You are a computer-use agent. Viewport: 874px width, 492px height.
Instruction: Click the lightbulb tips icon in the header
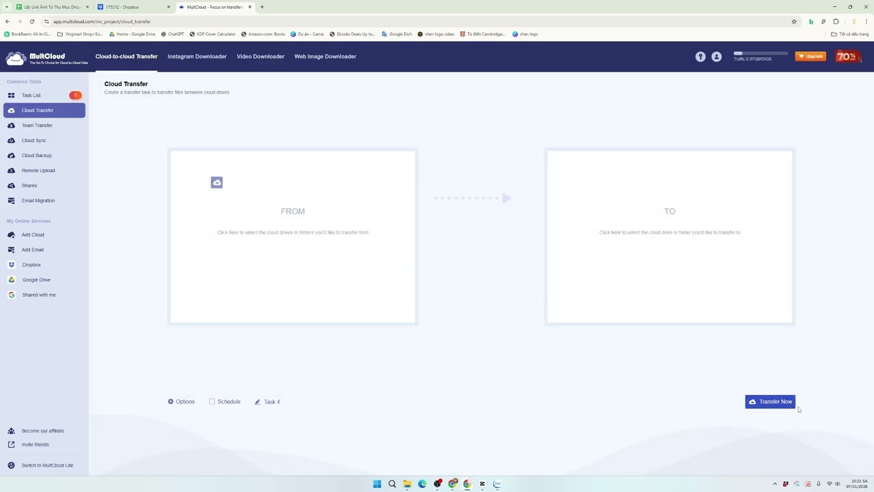[700, 57]
